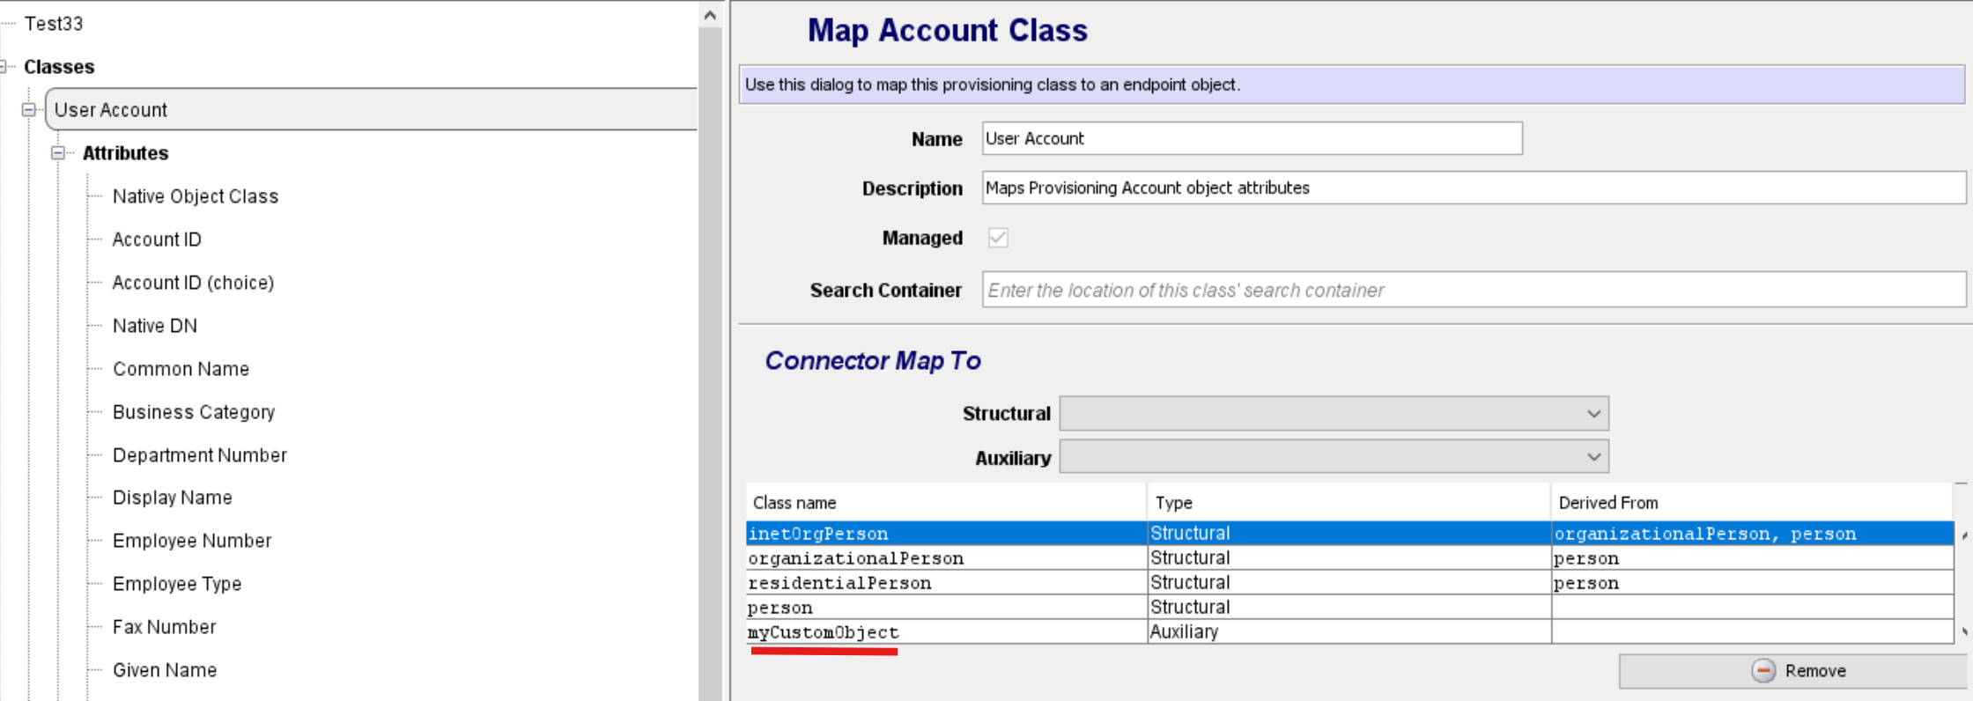Collapse the Attributes tree node
This screenshot has width=1973, height=701.
[58, 153]
